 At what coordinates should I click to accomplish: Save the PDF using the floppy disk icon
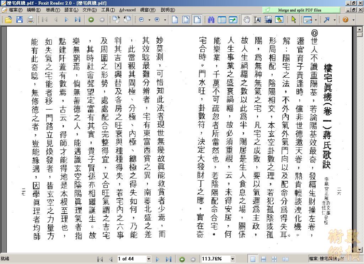coord(20,20)
